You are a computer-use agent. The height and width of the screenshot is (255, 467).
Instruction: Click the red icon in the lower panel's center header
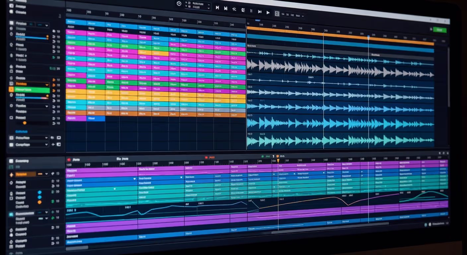(207, 157)
